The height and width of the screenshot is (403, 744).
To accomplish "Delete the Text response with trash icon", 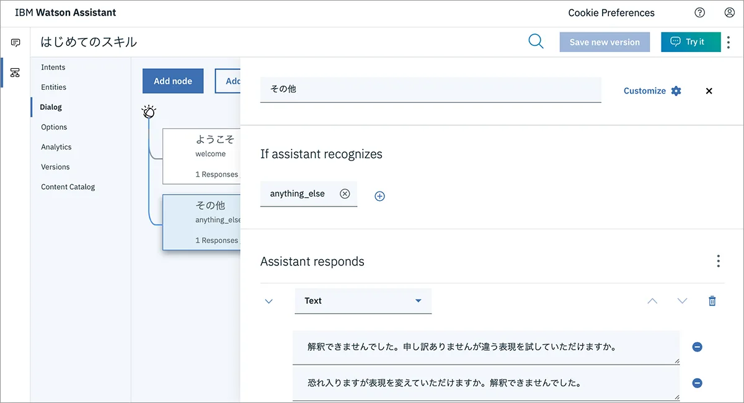I will 712,301.
